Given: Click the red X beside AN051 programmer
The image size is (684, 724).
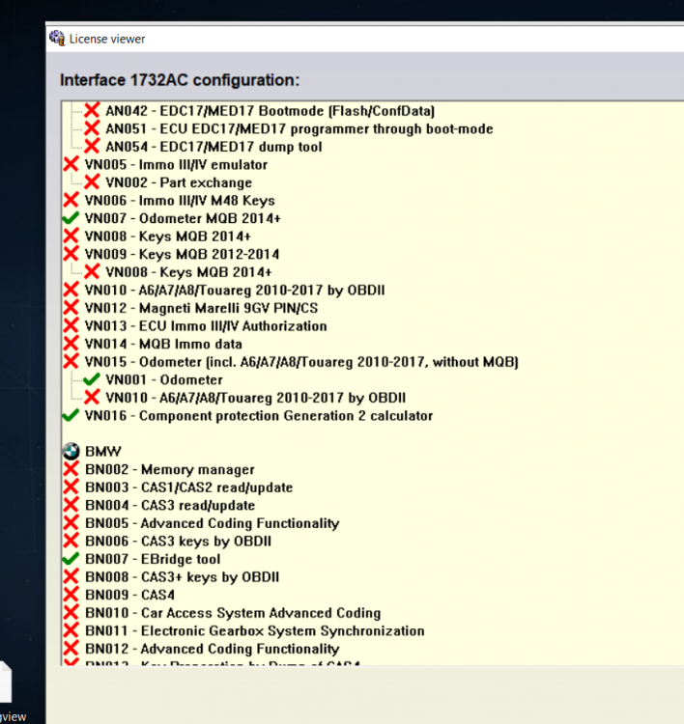Looking at the screenshot, I should click(92, 128).
